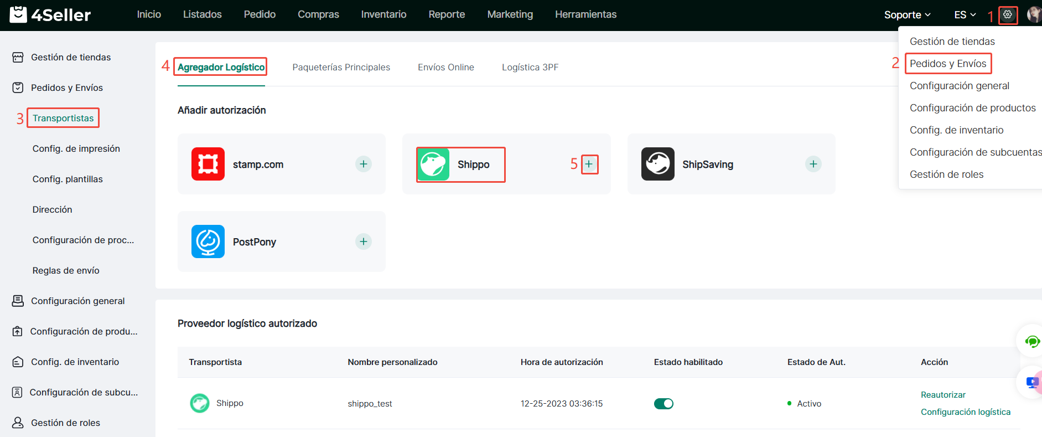This screenshot has width=1042, height=437.
Task: Open the Inventario top menu
Action: [x=383, y=14]
